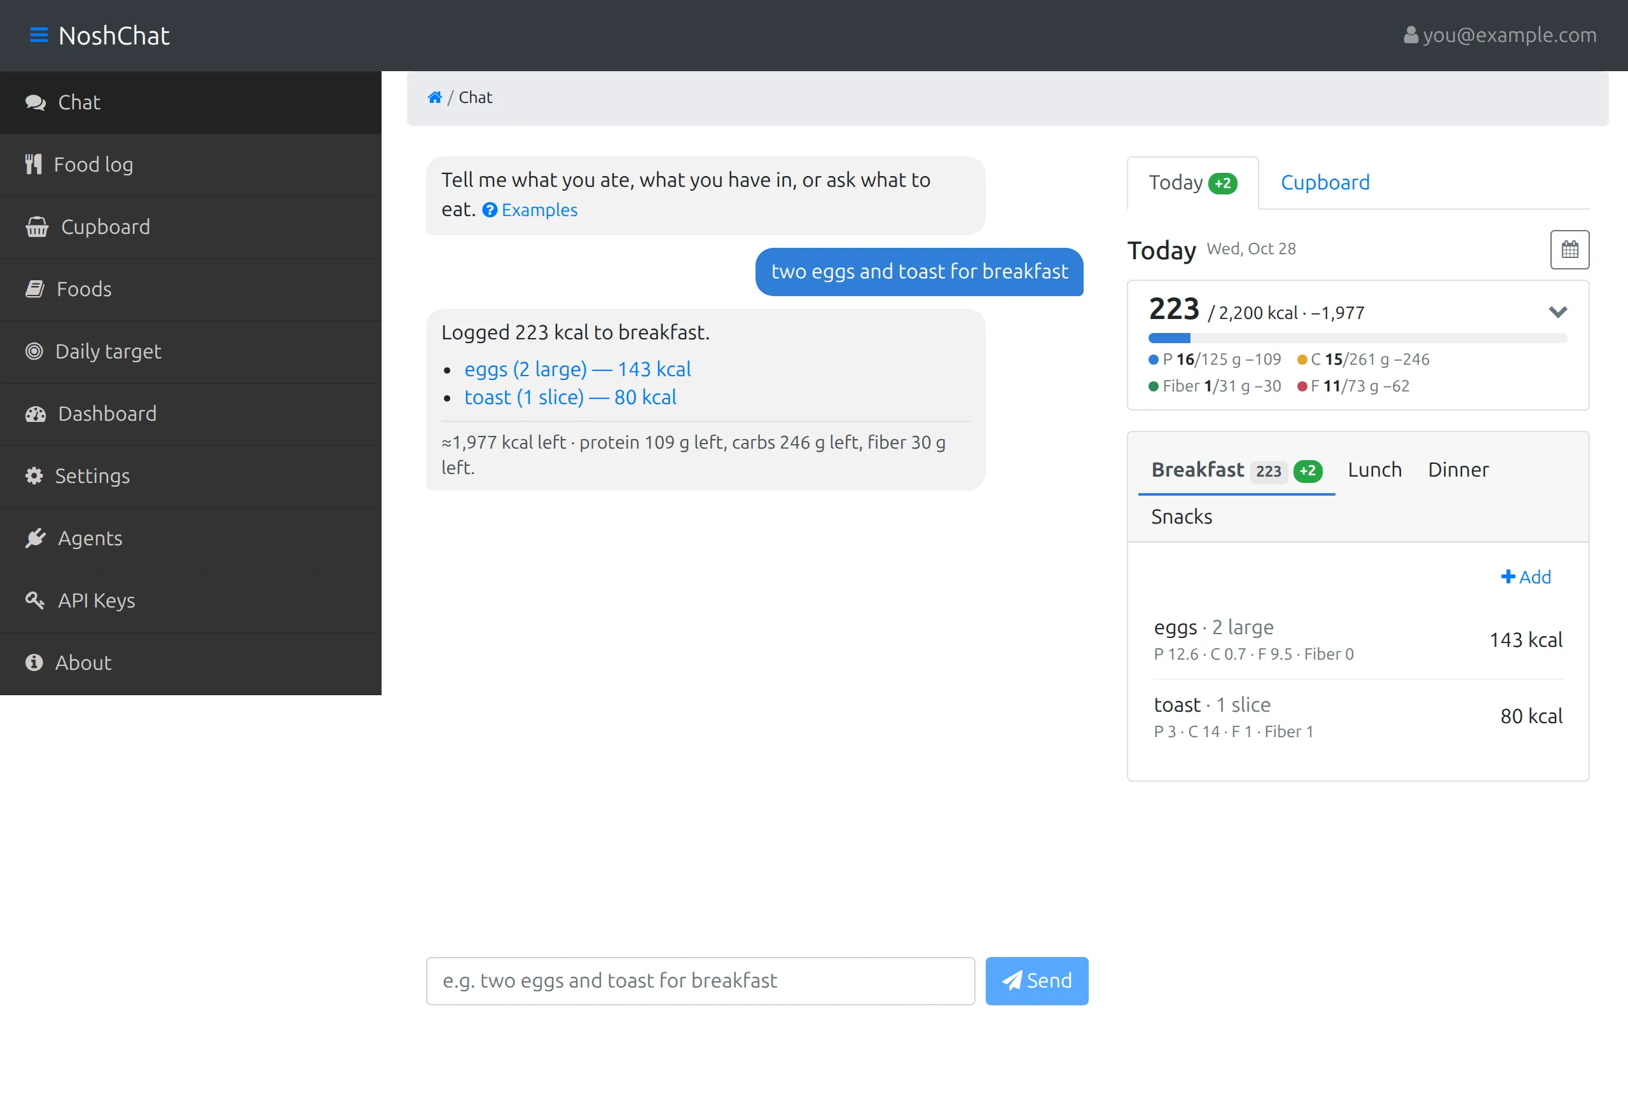Click the API Keys key icon
This screenshot has height=1093, width=1628.
pos(35,600)
